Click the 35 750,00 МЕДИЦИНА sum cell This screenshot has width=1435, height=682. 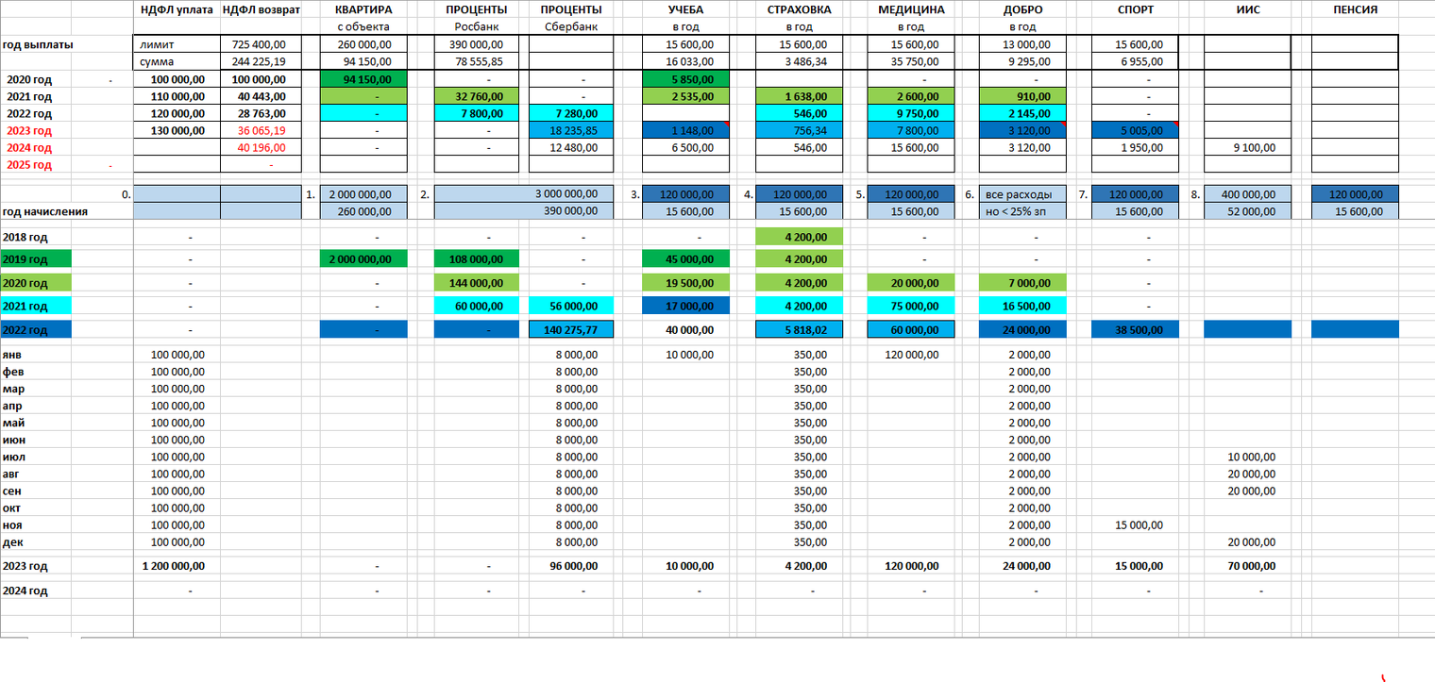[911, 61]
